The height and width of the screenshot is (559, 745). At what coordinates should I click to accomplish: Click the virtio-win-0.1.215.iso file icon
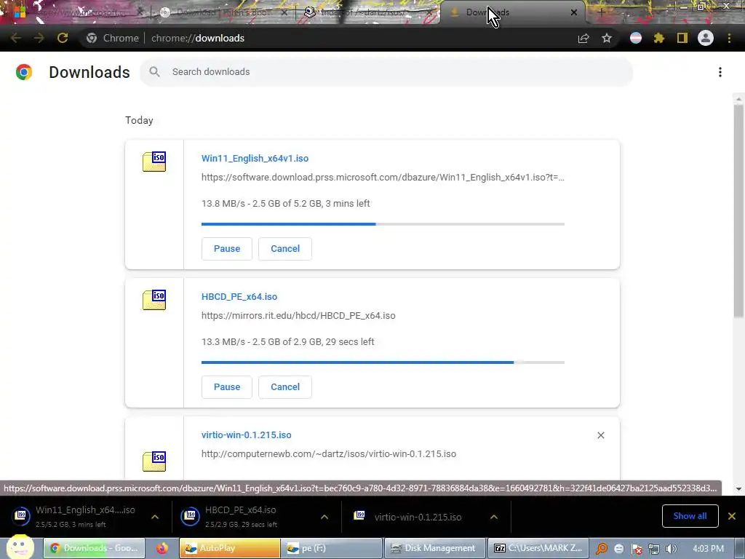[x=154, y=461]
